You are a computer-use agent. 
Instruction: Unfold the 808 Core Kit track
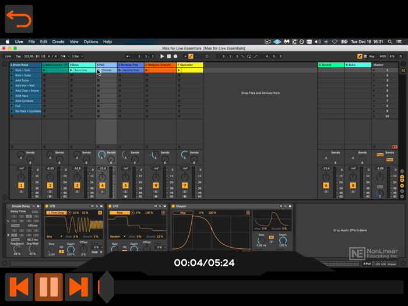66,65
